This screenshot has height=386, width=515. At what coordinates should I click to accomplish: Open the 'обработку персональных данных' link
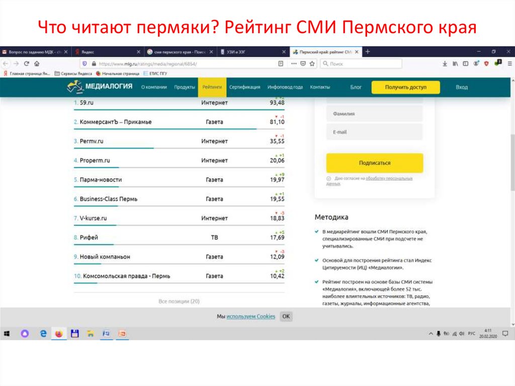pyautogui.click(x=369, y=181)
